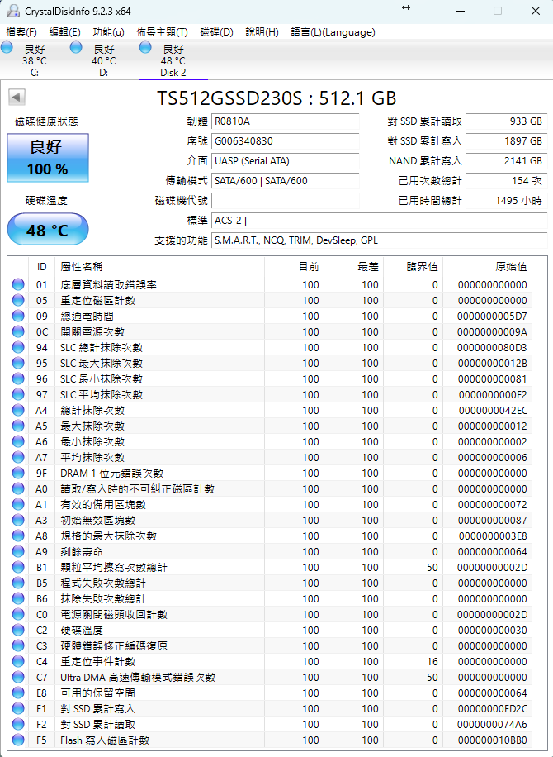Select the 硬體錯誤修正編碼復原 attribute row

tap(271, 645)
